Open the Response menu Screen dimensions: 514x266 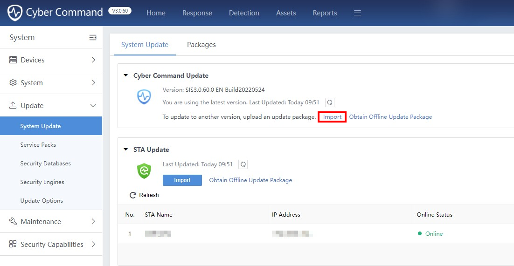(x=197, y=13)
